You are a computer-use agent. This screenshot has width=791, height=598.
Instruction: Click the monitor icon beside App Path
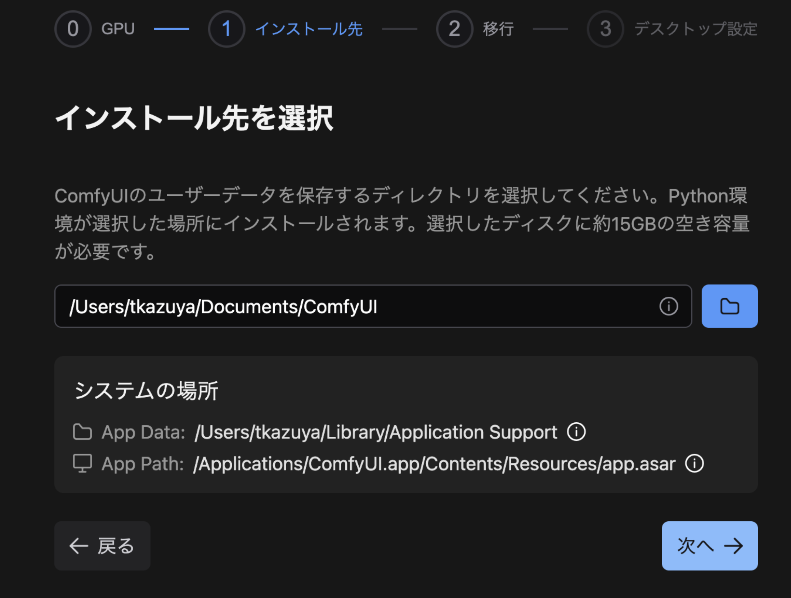click(82, 463)
